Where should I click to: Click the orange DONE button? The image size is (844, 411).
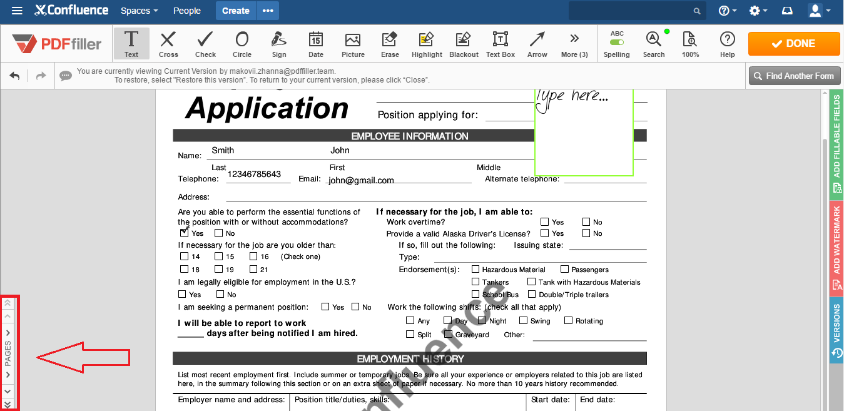[x=794, y=44]
